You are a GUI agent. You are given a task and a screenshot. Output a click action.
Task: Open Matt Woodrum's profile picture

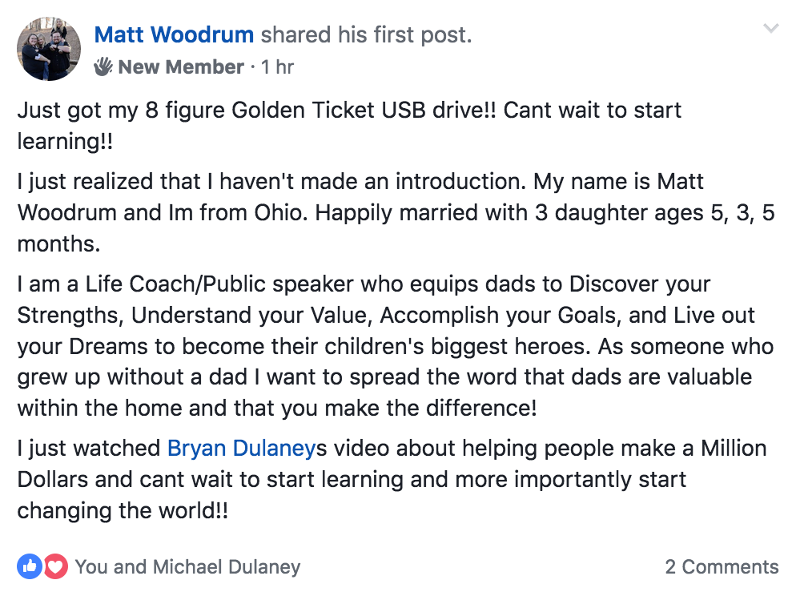49,49
